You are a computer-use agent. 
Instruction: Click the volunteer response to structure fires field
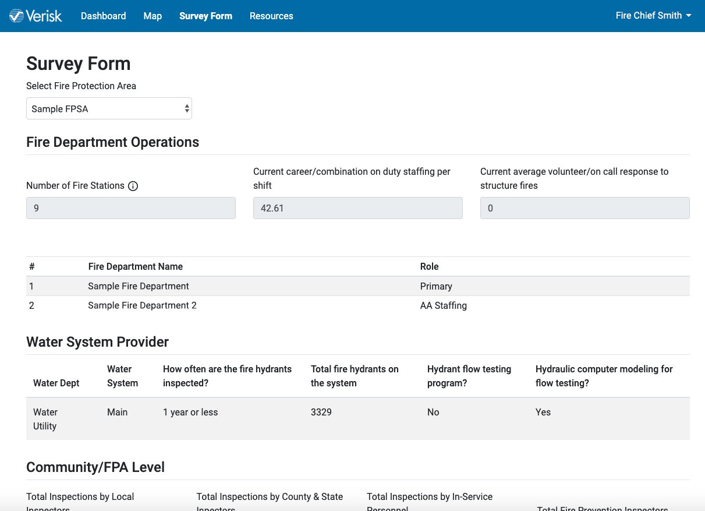pyautogui.click(x=584, y=207)
